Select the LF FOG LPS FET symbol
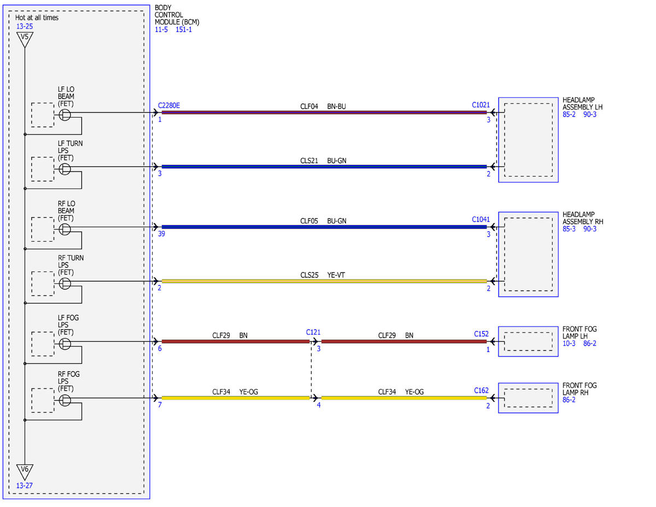This screenshot has width=656, height=507. (x=65, y=343)
